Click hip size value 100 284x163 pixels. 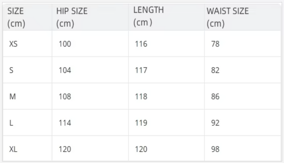(x=65, y=44)
